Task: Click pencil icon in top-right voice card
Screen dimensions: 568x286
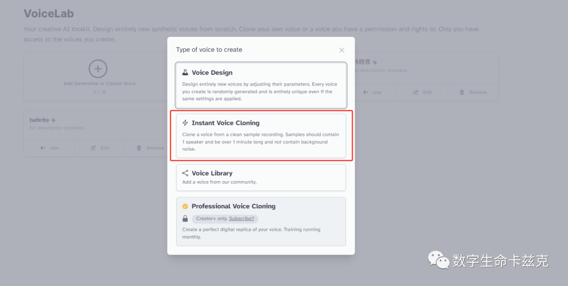Action: click(x=416, y=92)
